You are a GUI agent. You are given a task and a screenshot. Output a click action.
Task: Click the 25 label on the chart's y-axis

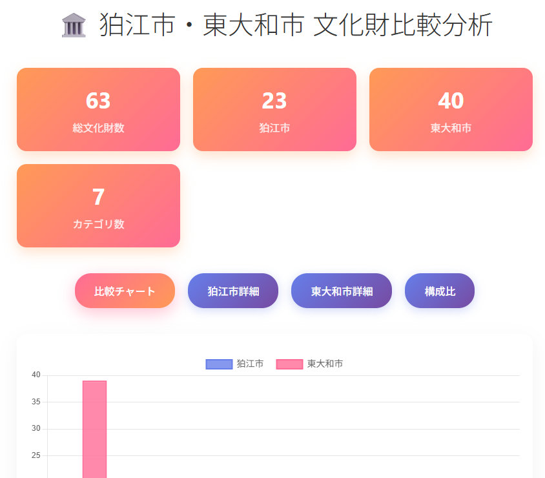tap(36, 455)
